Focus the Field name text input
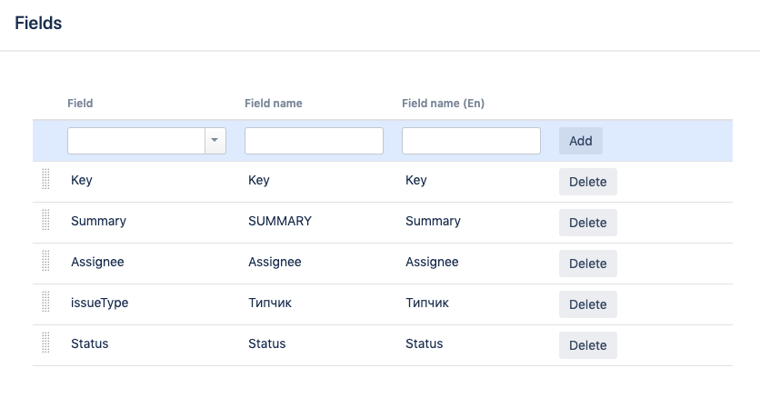 pyautogui.click(x=314, y=141)
